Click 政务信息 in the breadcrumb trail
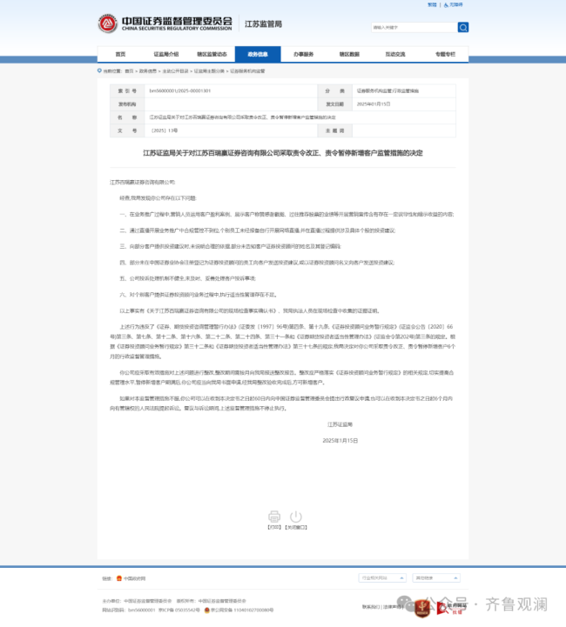Image resolution: width=566 pixels, height=627 pixels. [148, 71]
